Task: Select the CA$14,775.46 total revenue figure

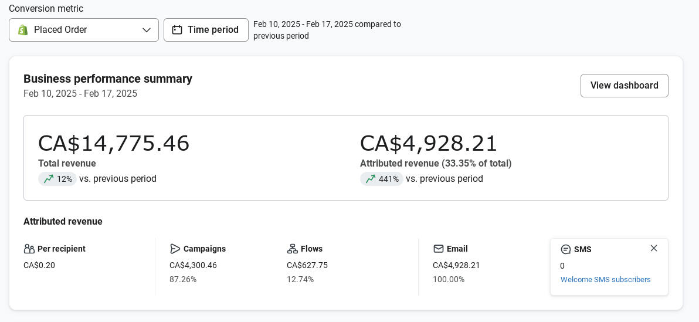Action: pos(114,143)
